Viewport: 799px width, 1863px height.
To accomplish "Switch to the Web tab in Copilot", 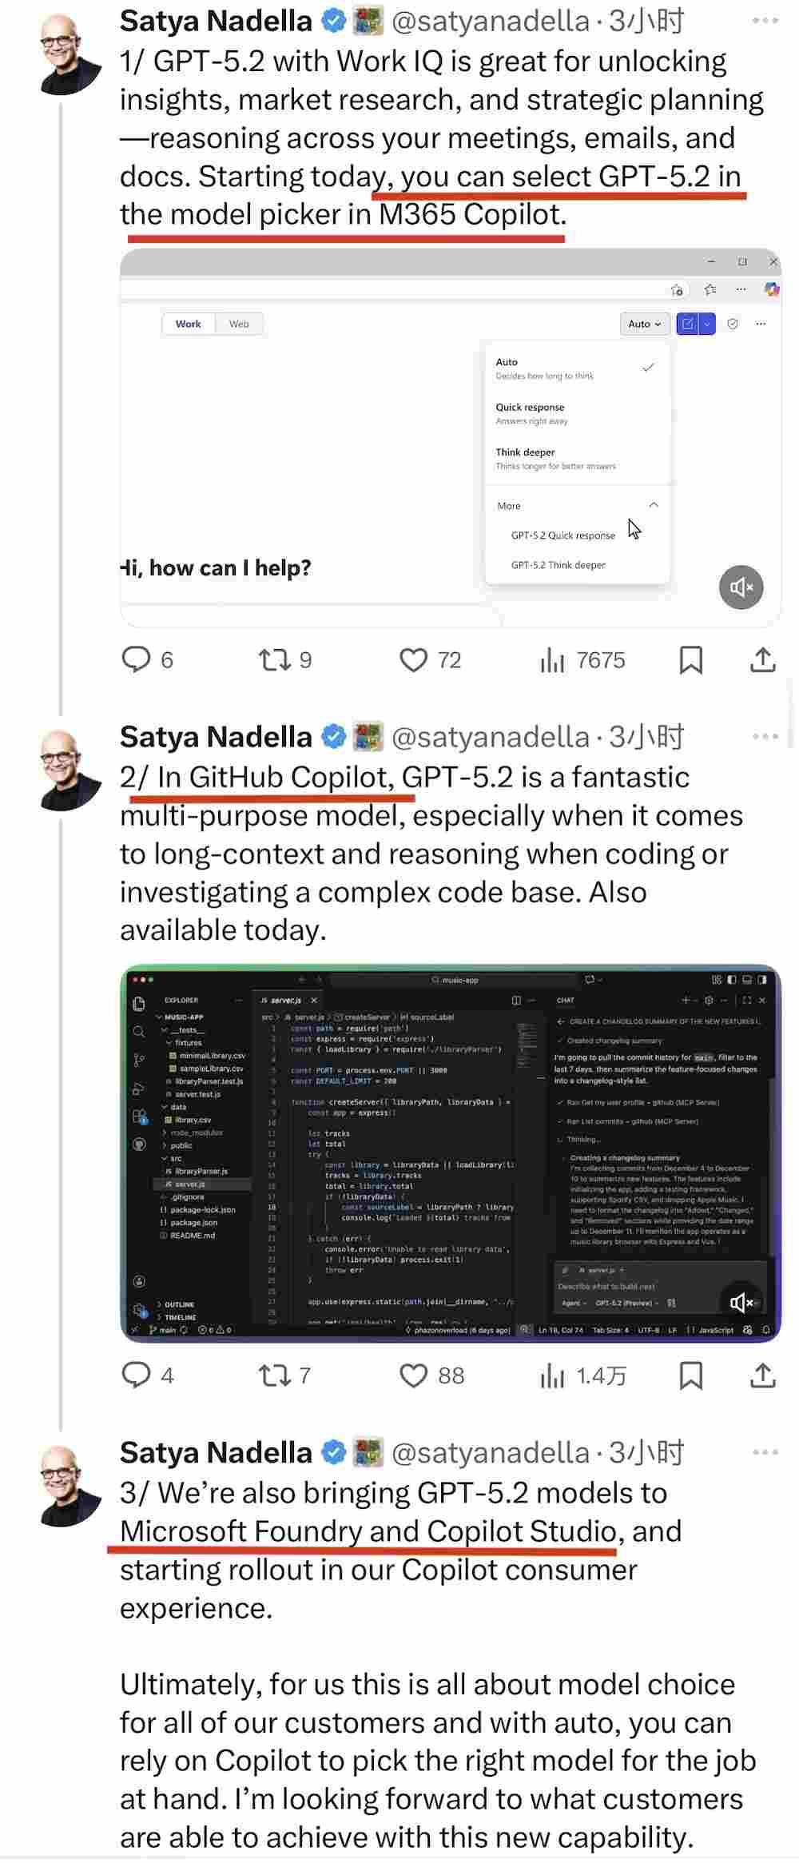I will point(239,324).
